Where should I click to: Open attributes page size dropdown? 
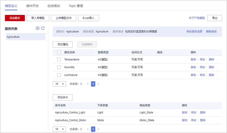tap(59, 84)
